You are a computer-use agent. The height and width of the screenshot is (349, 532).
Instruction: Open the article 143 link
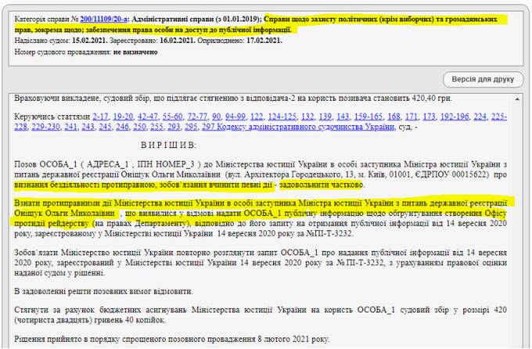[343, 117]
